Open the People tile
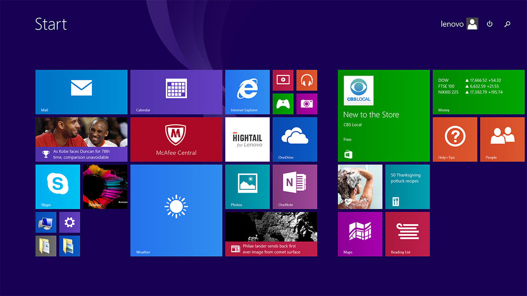Screen dimensions: 527x296 tap(502, 139)
